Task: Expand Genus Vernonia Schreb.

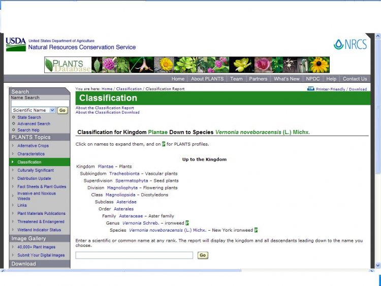Action: pos(140,223)
